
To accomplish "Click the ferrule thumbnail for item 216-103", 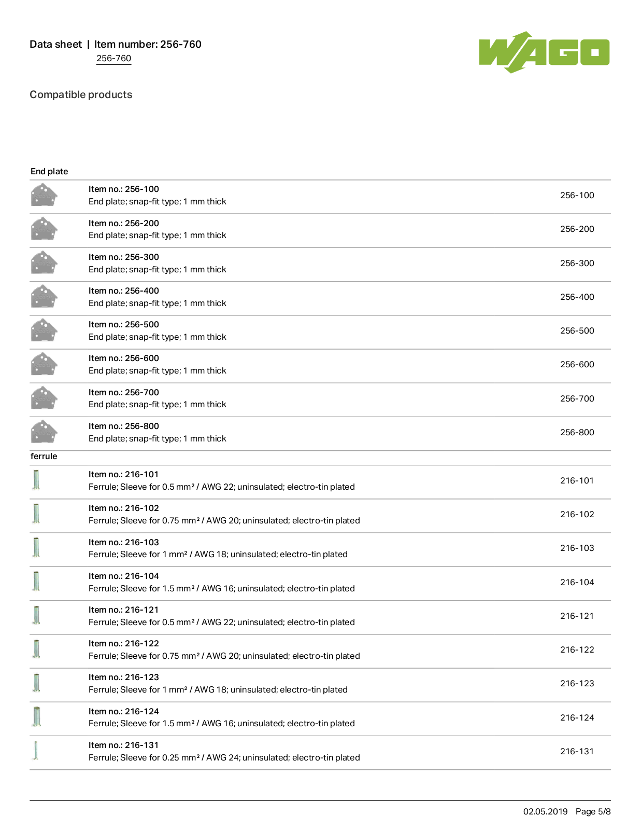I will tap(36, 547).
